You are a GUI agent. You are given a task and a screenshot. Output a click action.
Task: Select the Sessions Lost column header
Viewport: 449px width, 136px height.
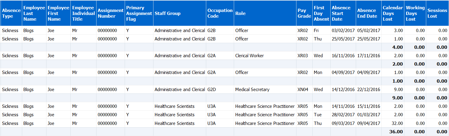coord(437,13)
